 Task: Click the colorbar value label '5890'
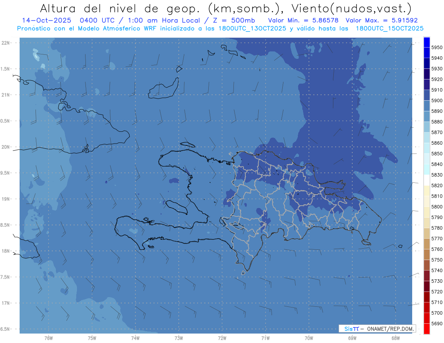click(437, 111)
